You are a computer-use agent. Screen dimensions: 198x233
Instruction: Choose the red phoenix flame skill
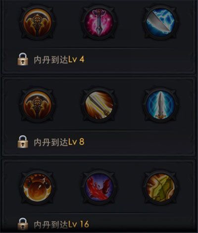click(99, 188)
